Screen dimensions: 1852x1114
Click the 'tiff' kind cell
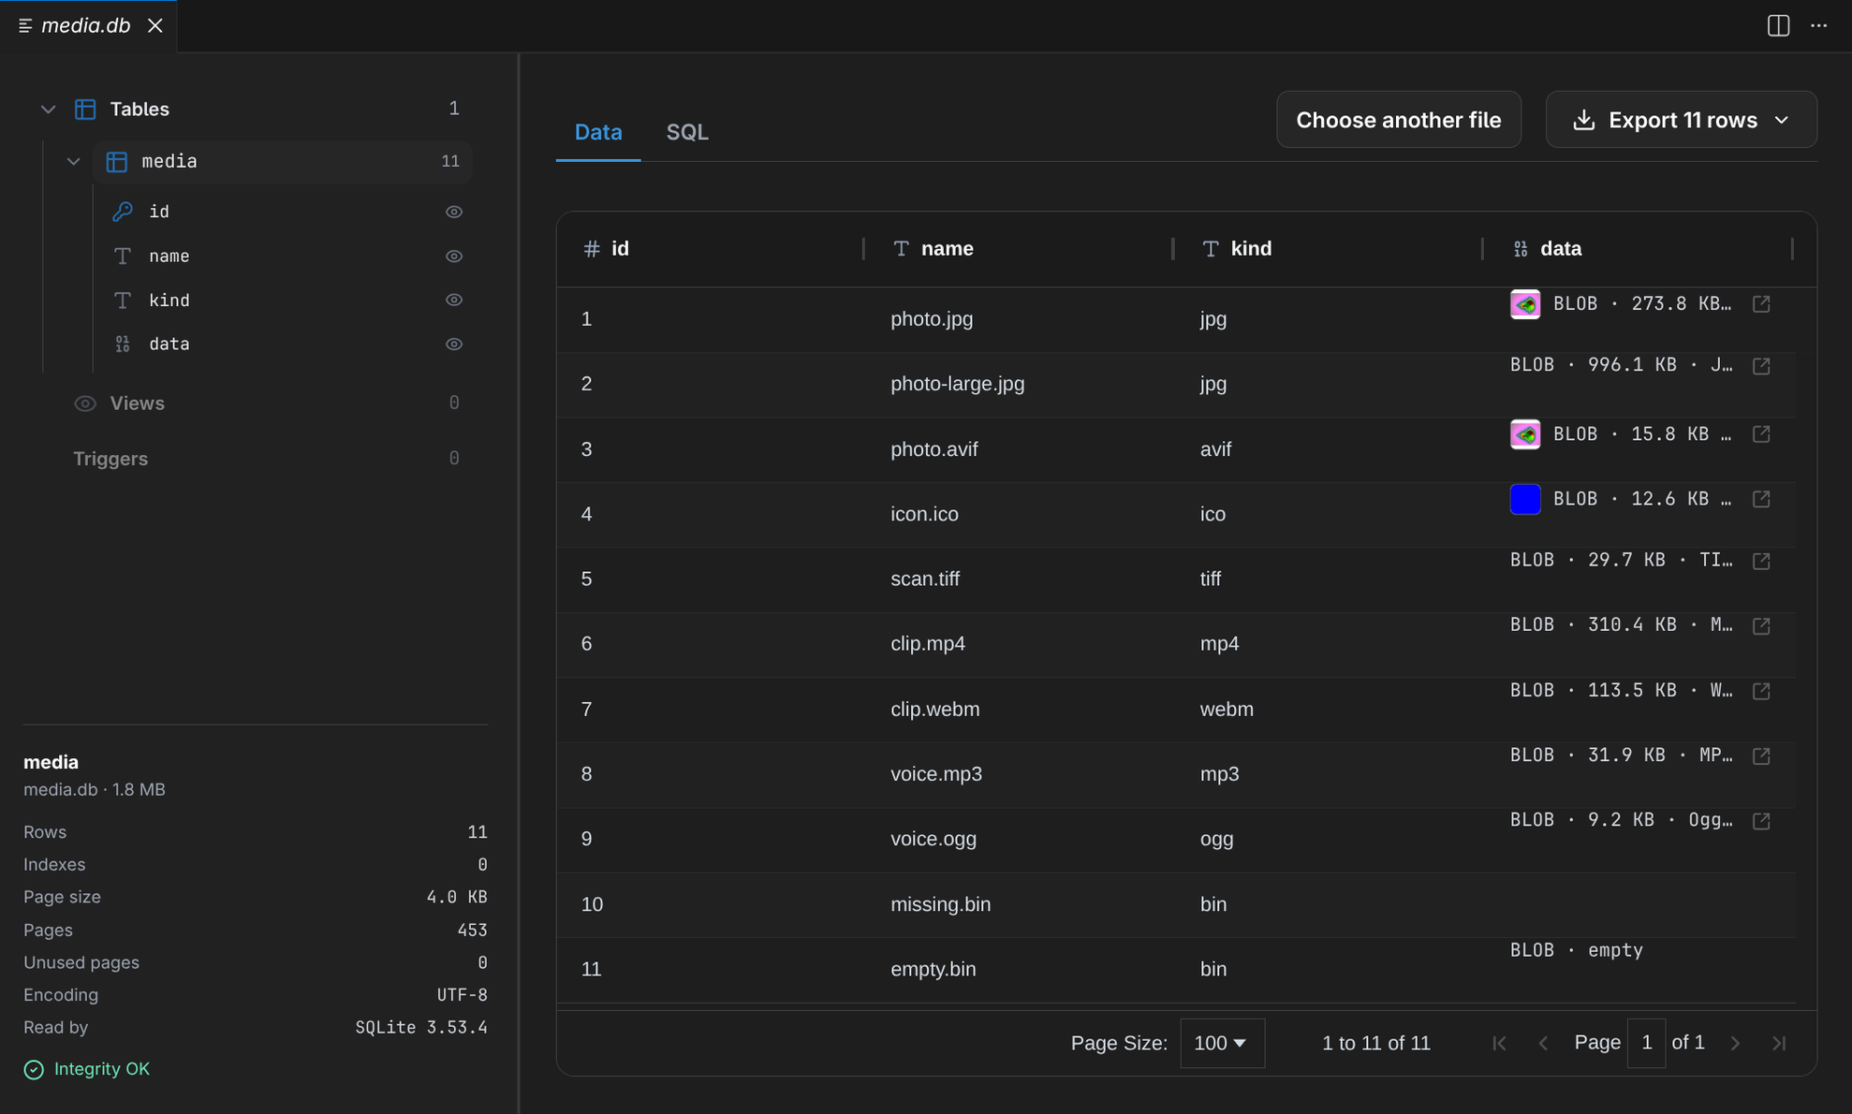point(1211,579)
